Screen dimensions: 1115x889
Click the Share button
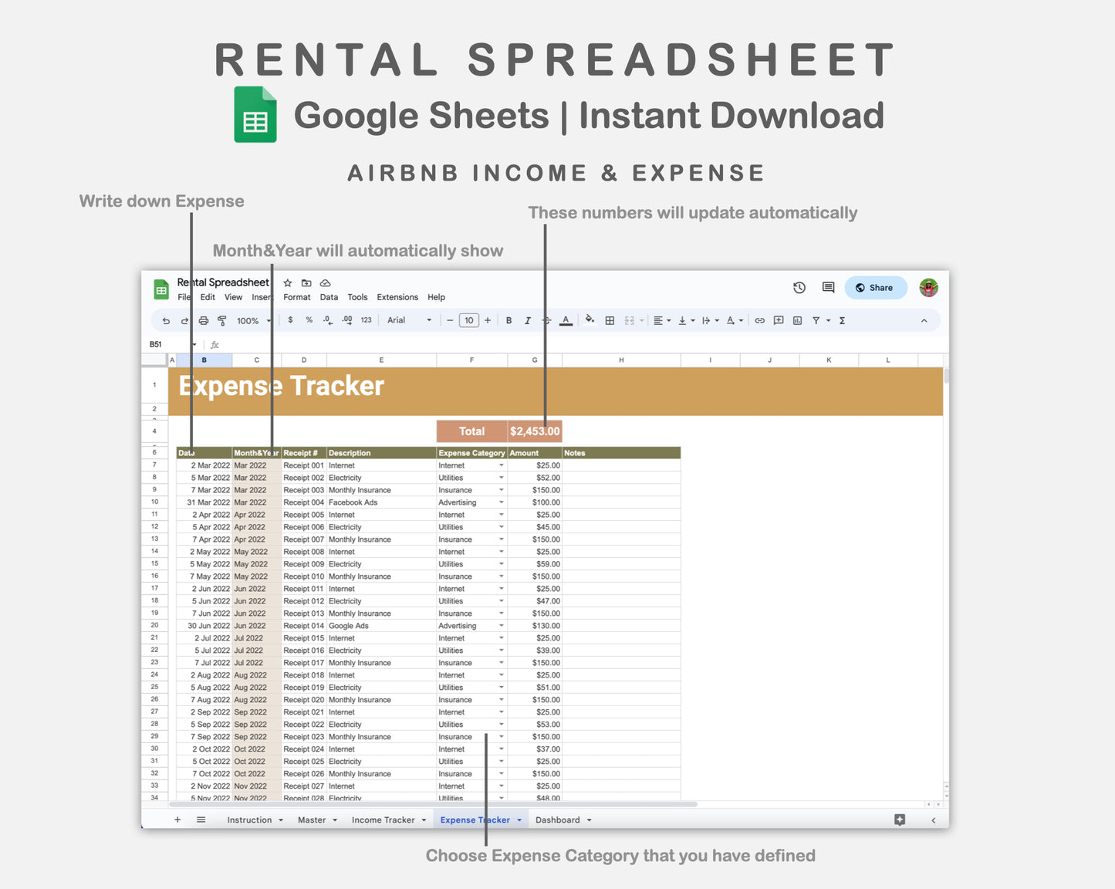coord(875,287)
